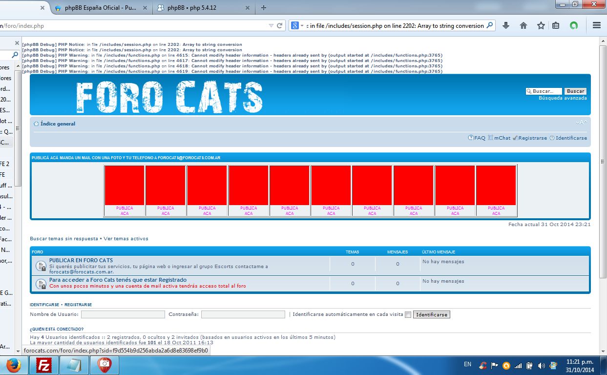Image resolution: width=607 pixels, height=375 pixels.
Task: Click the Firefox downloads arrow icon
Action: click(506, 25)
